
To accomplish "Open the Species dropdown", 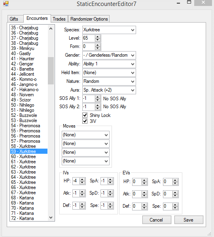I will (109, 30).
